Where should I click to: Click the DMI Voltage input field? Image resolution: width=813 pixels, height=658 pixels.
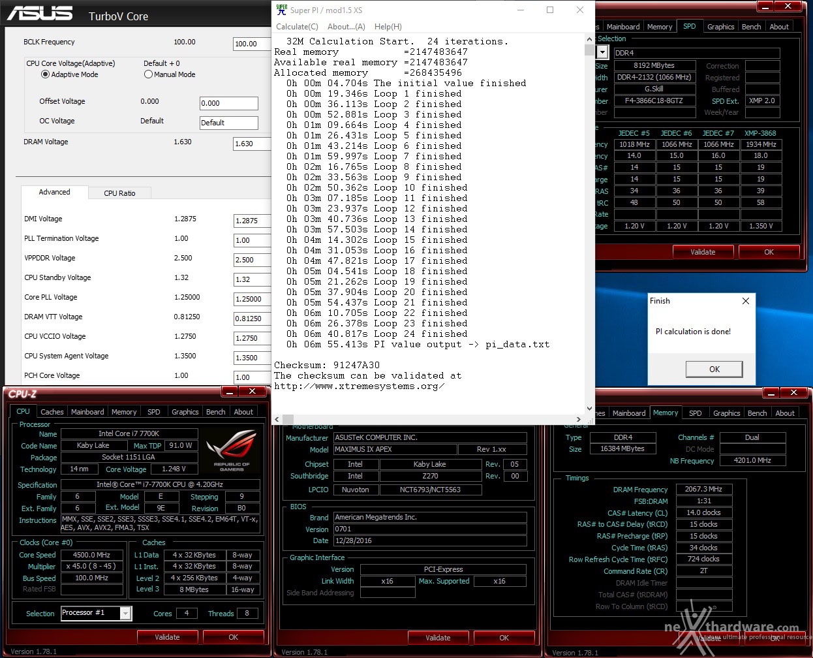click(252, 221)
